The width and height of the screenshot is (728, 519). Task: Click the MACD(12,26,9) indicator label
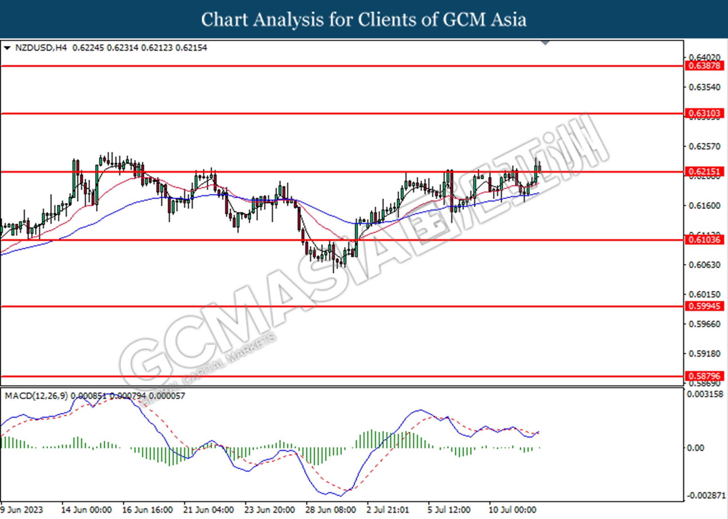[36, 396]
